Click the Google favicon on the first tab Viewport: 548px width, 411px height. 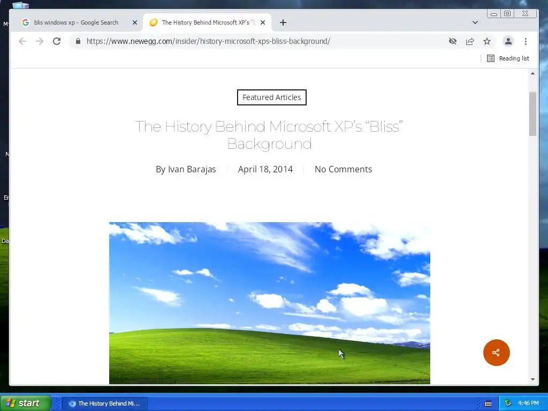(26, 22)
